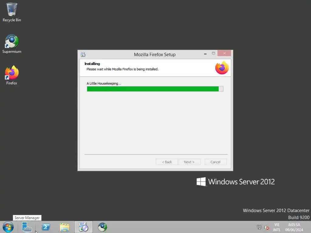Image resolution: width=311 pixels, height=233 pixels.
Task: Click the 'Mozilla Firefox Setup' title text
Action: [155, 55]
